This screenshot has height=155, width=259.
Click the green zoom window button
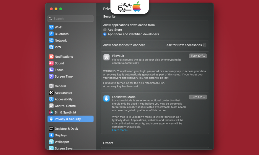pyautogui.click(x=61, y=9)
